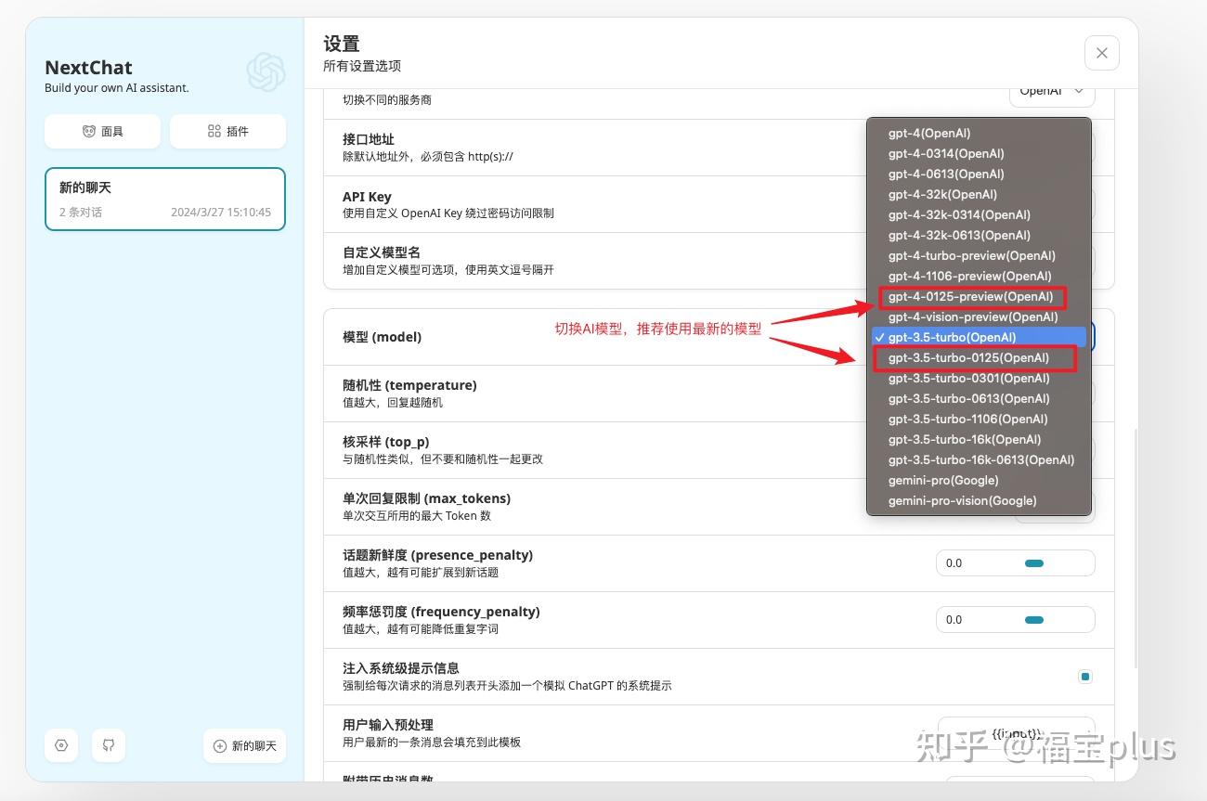Open the GitHub repository icon
The image size is (1207, 801).
[x=109, y=745]
